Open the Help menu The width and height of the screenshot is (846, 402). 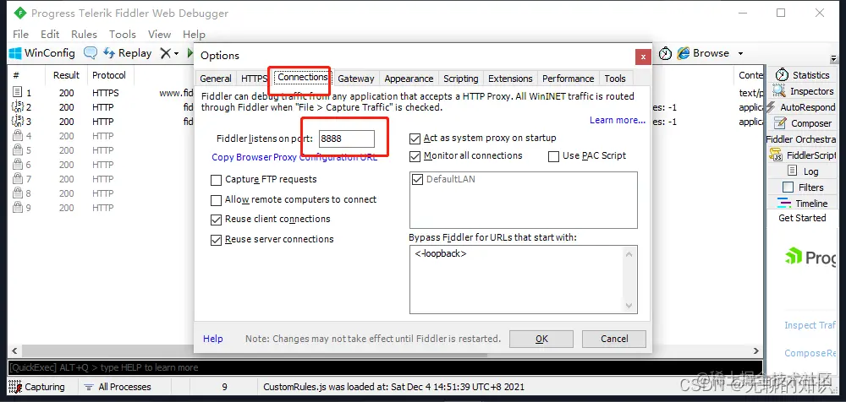pos(194,34)
